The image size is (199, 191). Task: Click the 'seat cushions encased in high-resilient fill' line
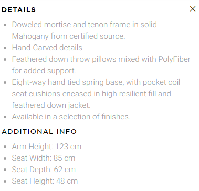(91, 94)
